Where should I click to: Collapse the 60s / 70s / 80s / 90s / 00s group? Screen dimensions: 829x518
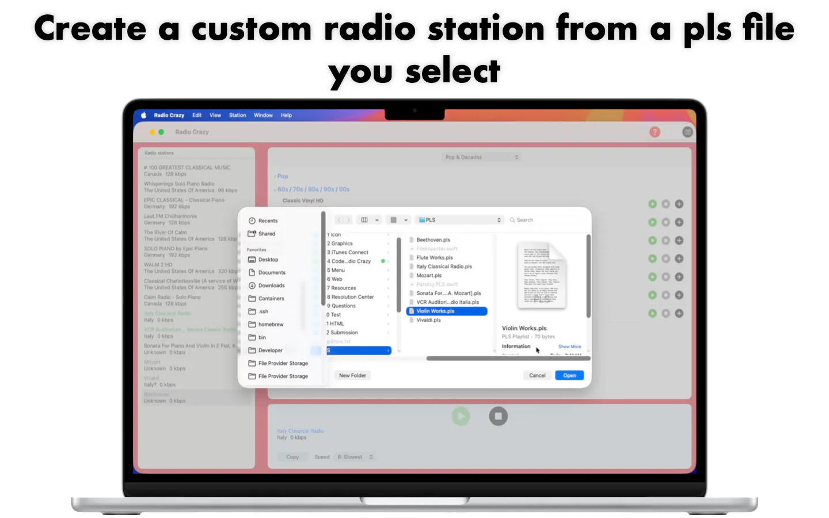point(275,189)
